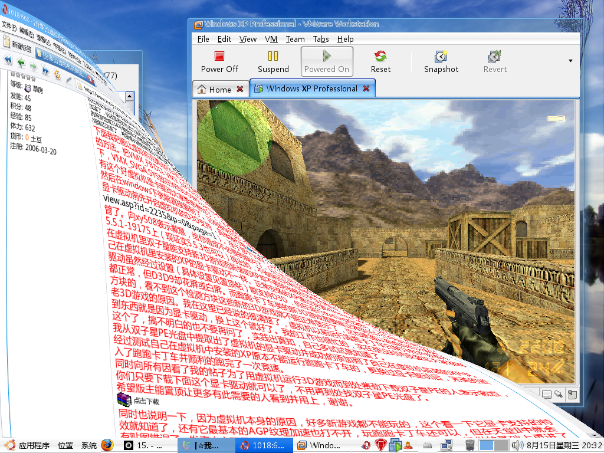The height and width of the screenshot is (453, 604).
Task: Close the Opera page tab with the red X
Action: pyautogui.click(x=90, y=80)
